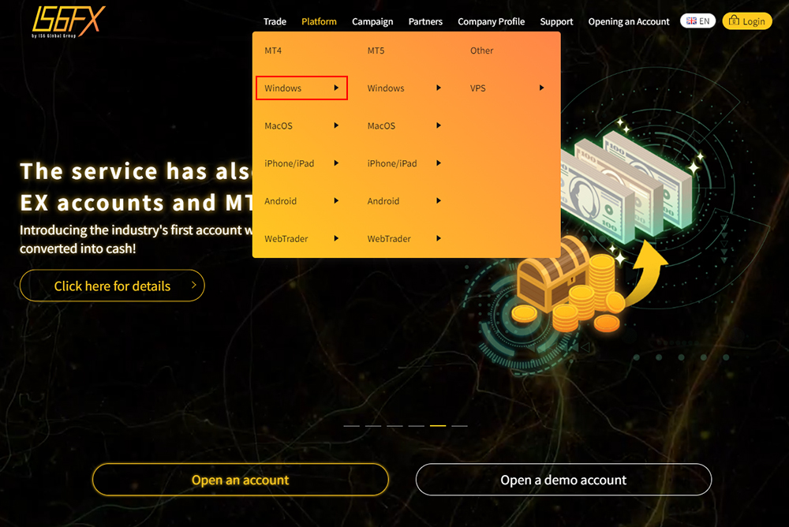Click the MT5 column heading
Image resolution: width=789 pixels, height=527 pixels.
[x=376, y=50]
